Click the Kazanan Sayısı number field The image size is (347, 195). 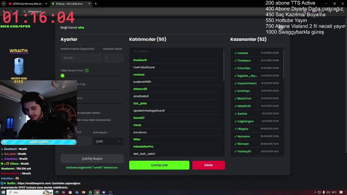(113, 58)
